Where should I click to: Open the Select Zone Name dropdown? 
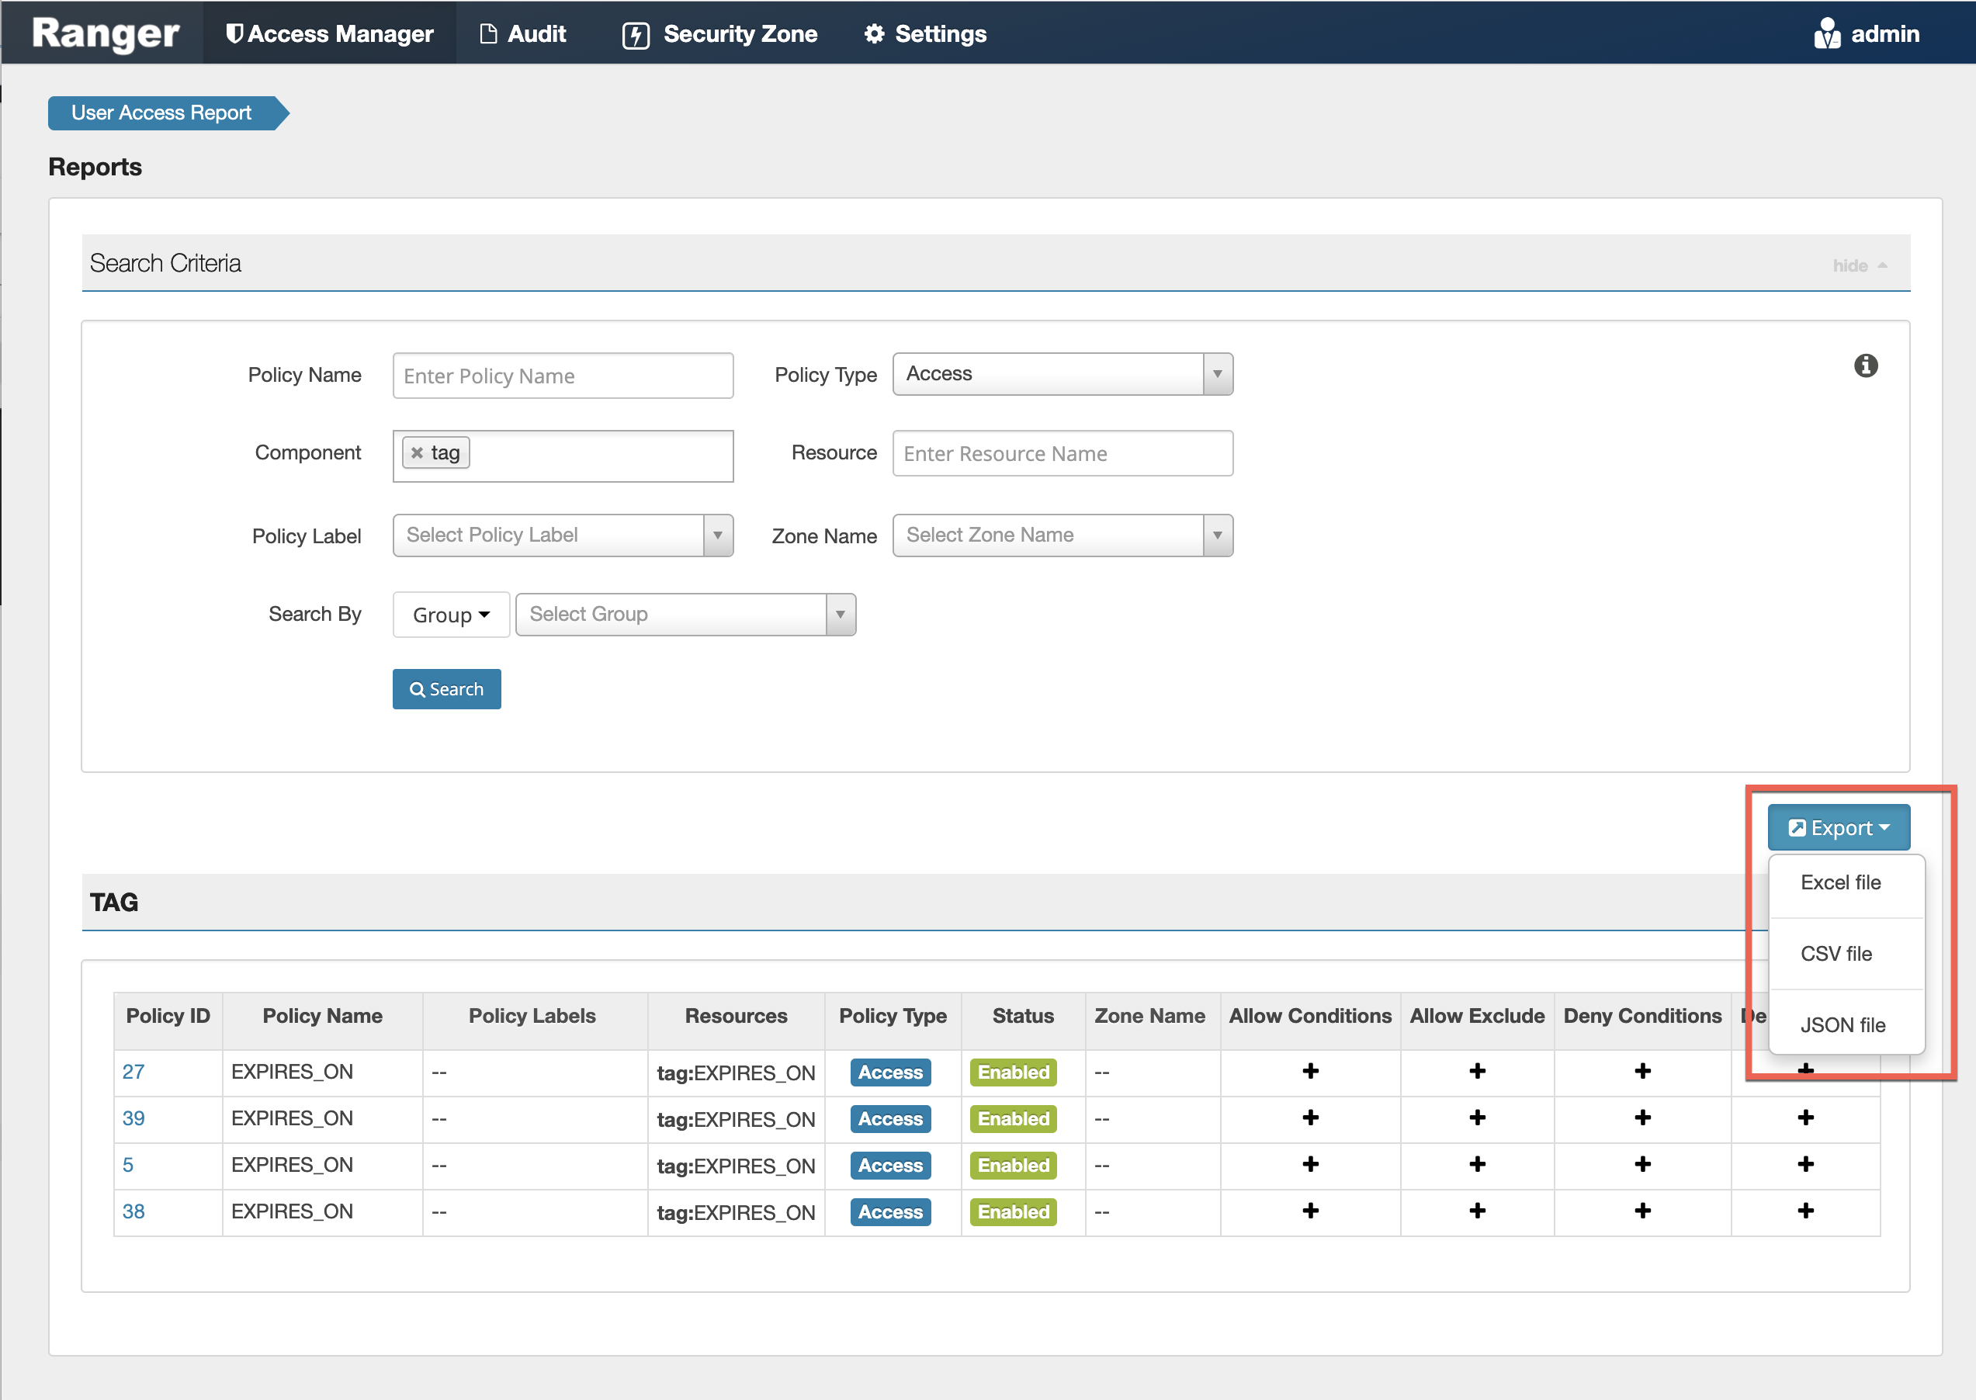(x=1063, y=535)
